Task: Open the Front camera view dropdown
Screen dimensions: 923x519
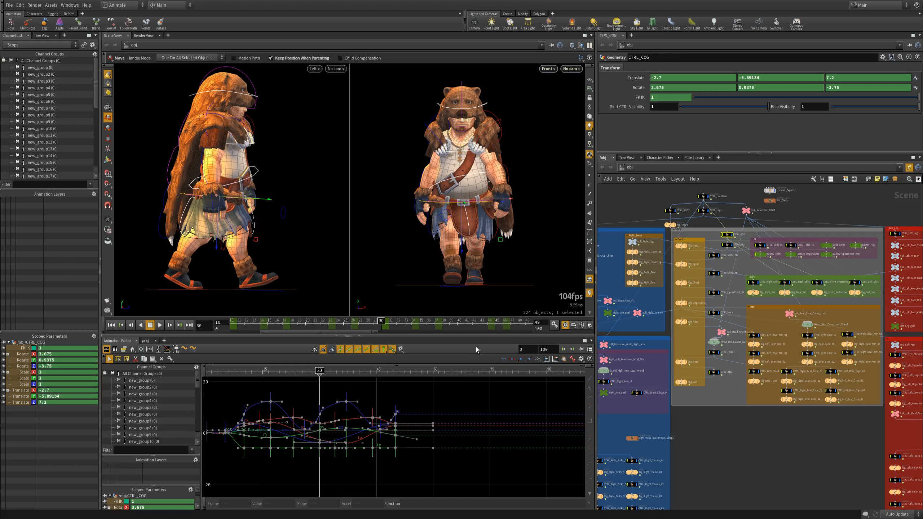Action: point(547,68)
